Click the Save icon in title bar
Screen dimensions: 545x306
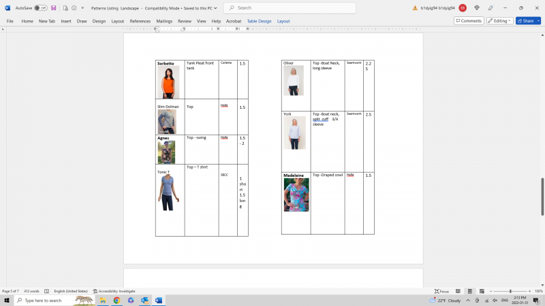tap(54, 8)
